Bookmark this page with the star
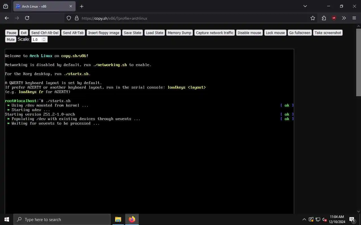The width and height of the screenshot is (361, 225). [312, 18]
